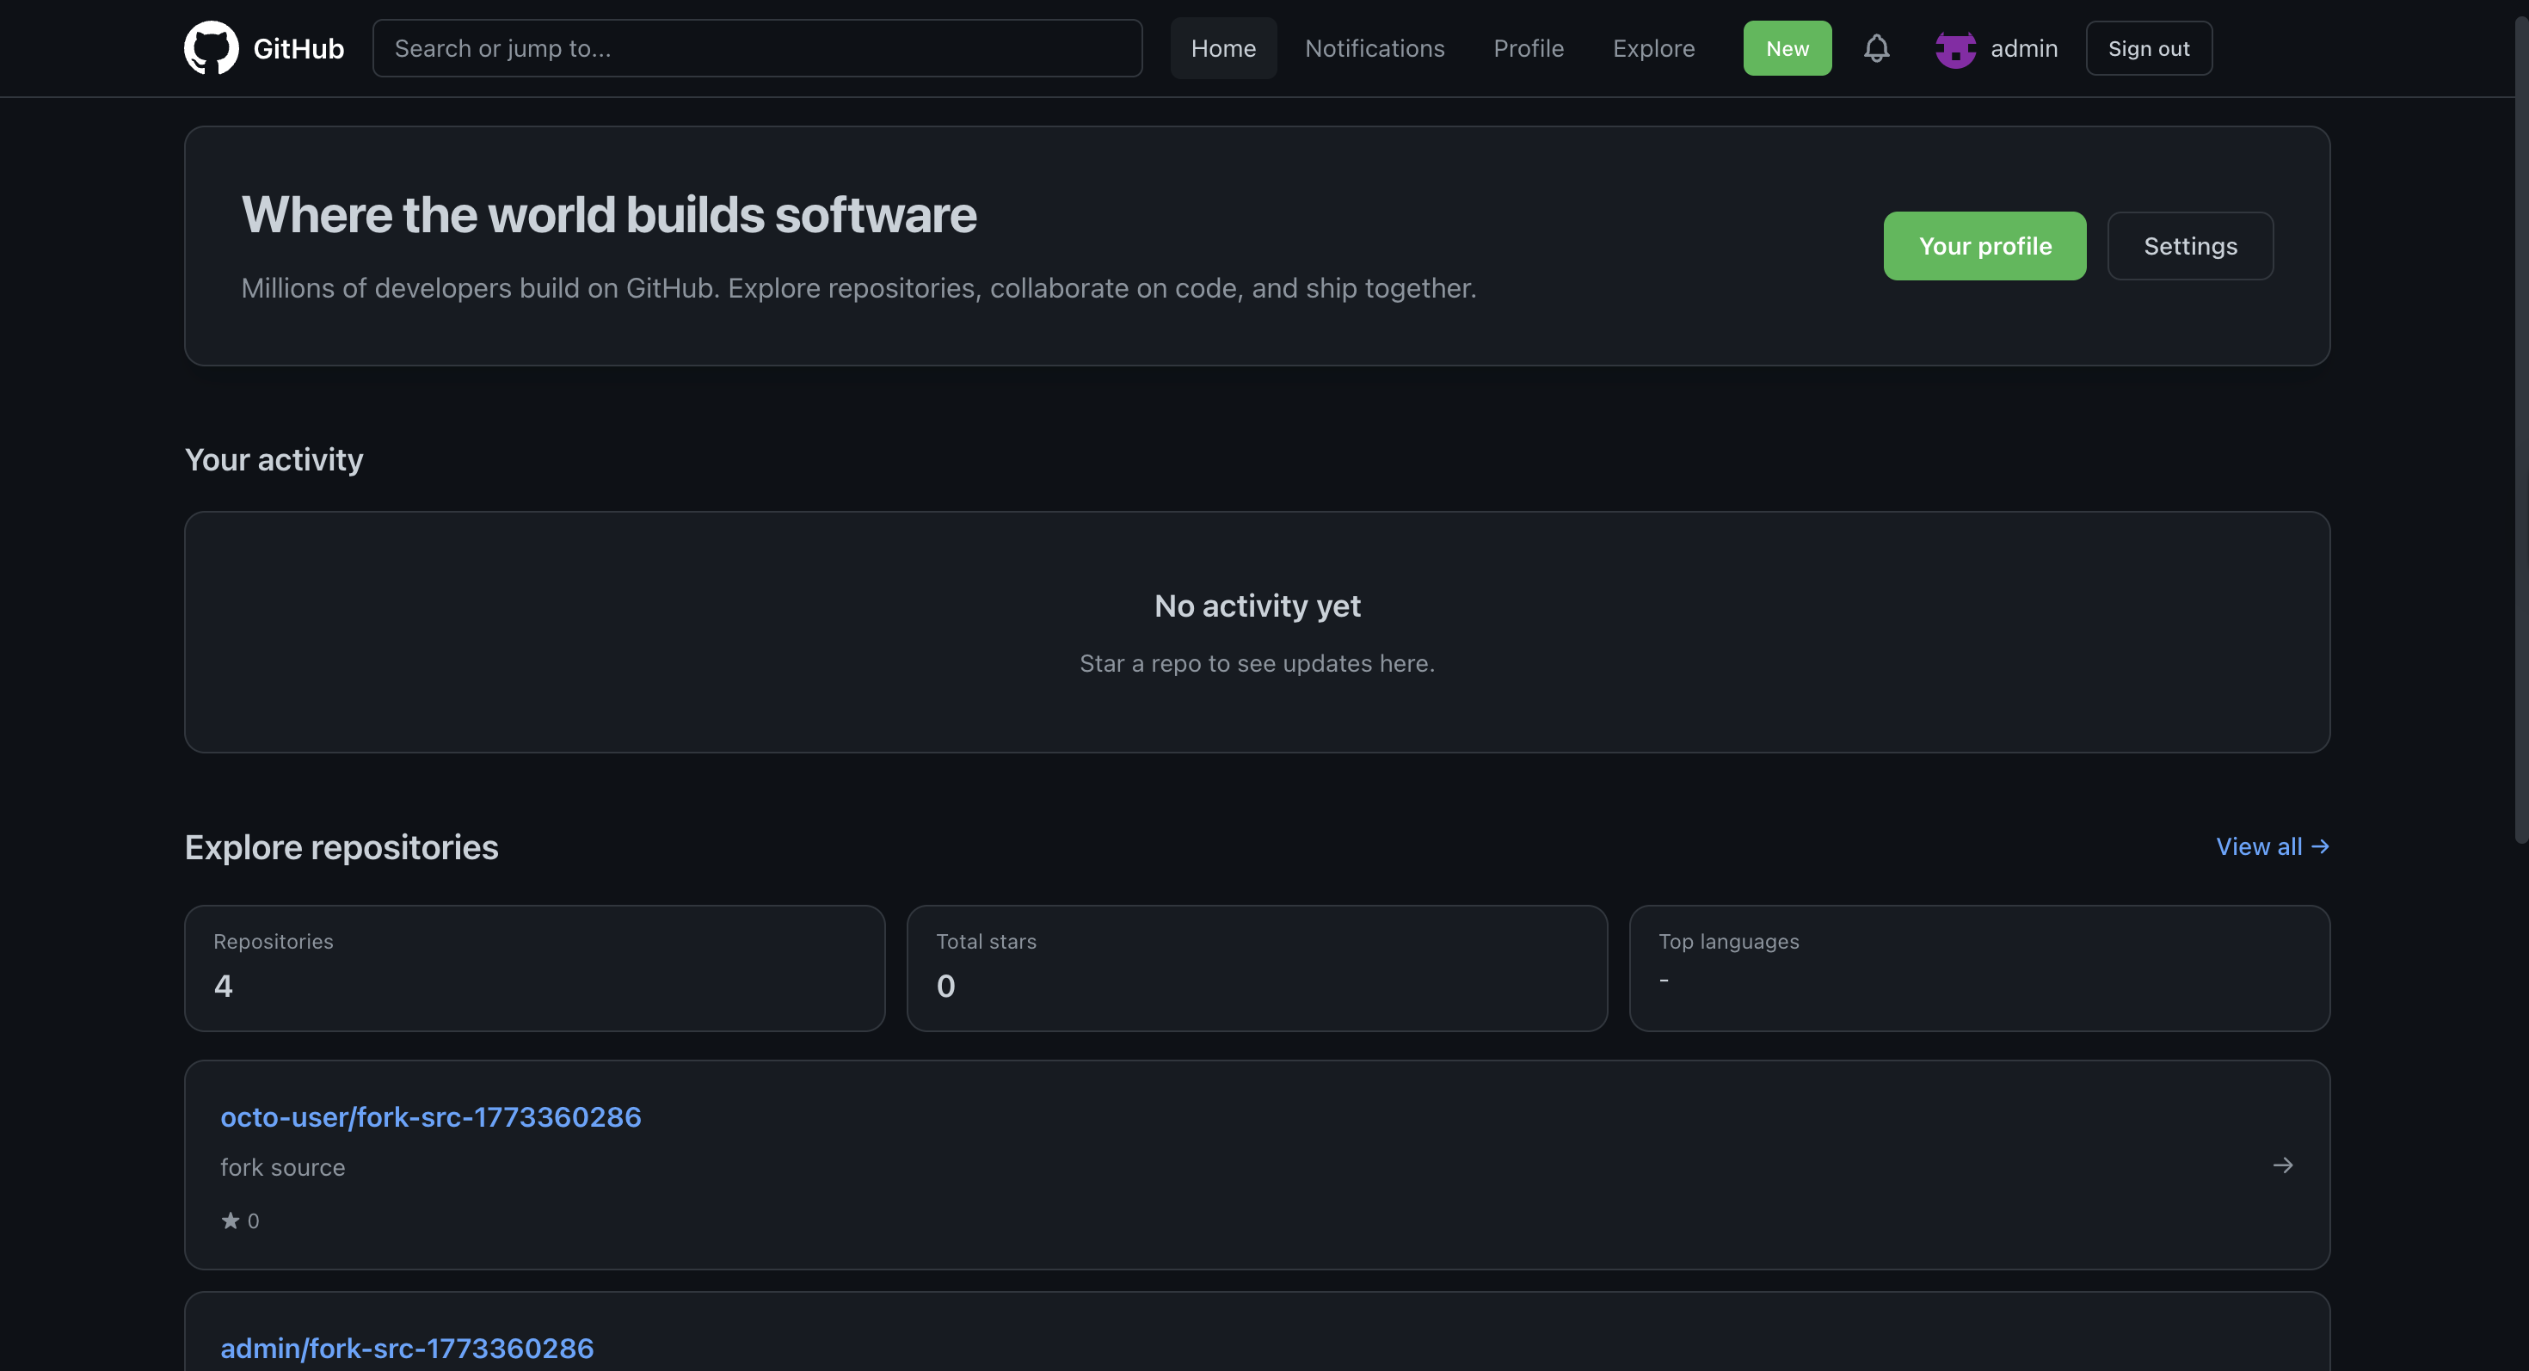The width and height of the screenshot is (2529, 1371).
Task: Go to the Home tab
Action: click(1223, 48)
